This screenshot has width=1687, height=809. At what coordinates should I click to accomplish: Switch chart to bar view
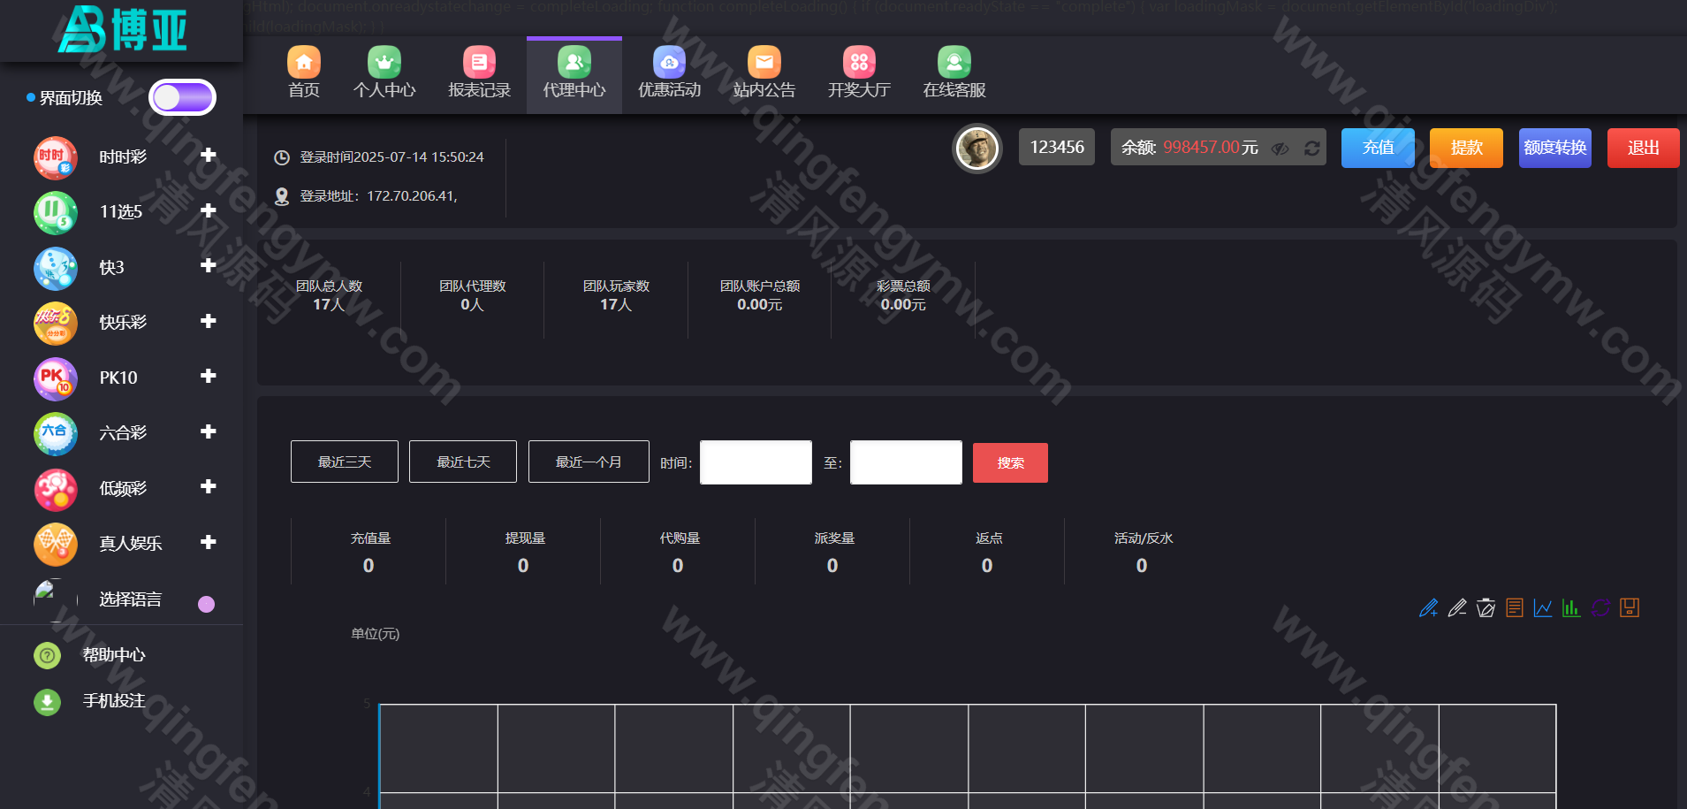(1571, 607)
